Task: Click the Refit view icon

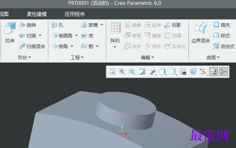Action: (x=112, y=72)
